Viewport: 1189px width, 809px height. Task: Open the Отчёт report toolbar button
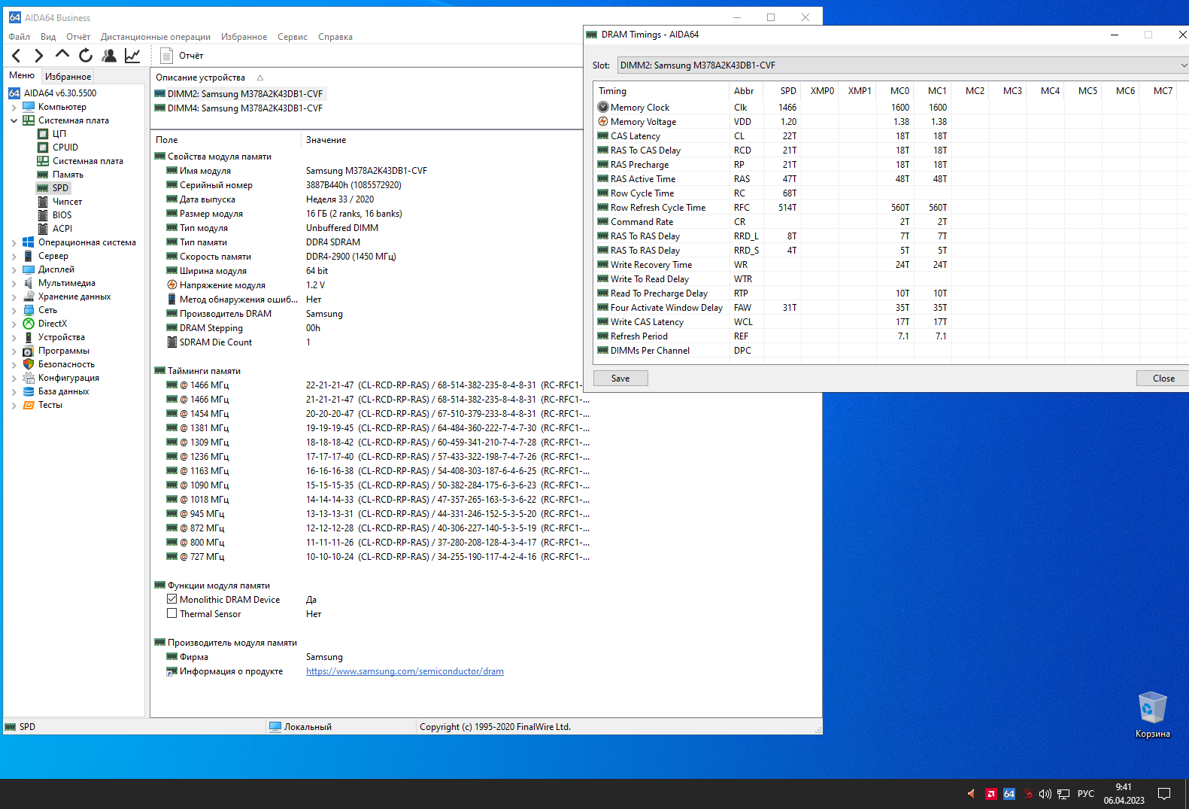[182, 55]
